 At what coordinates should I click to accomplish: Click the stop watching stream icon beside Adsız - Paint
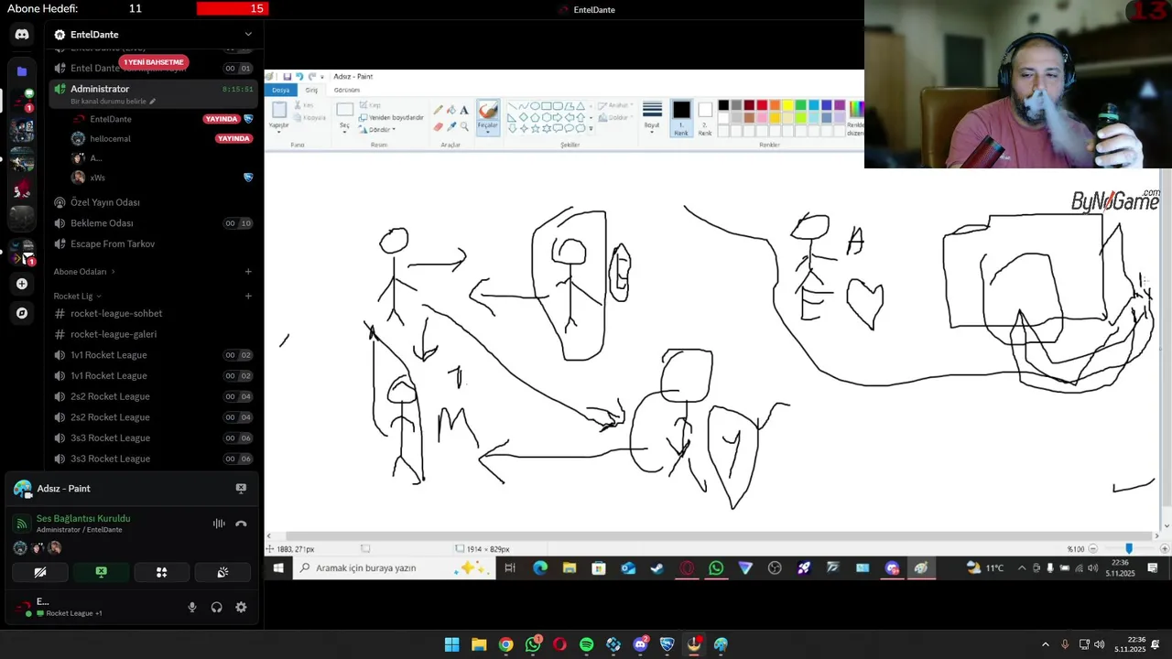click(x=241, y=489)
